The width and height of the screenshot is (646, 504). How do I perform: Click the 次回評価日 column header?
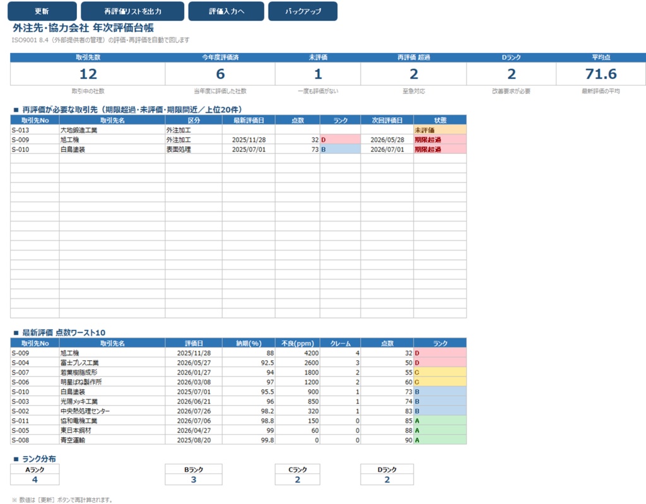tap(387, 120)
